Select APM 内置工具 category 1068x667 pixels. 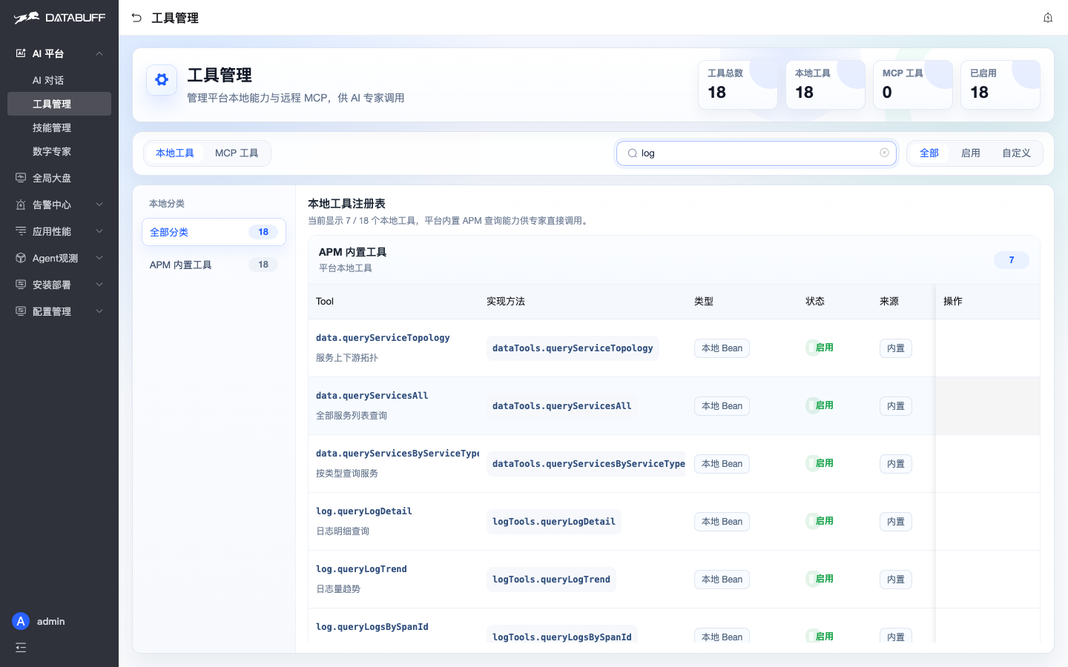(x=214, y=265)
